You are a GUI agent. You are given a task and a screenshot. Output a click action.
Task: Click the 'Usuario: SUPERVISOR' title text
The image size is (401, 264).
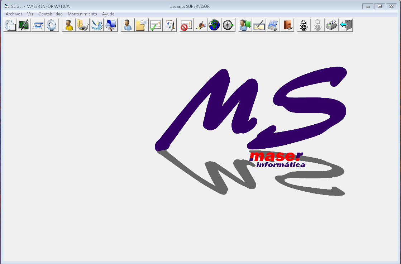(x=190, y=6)
